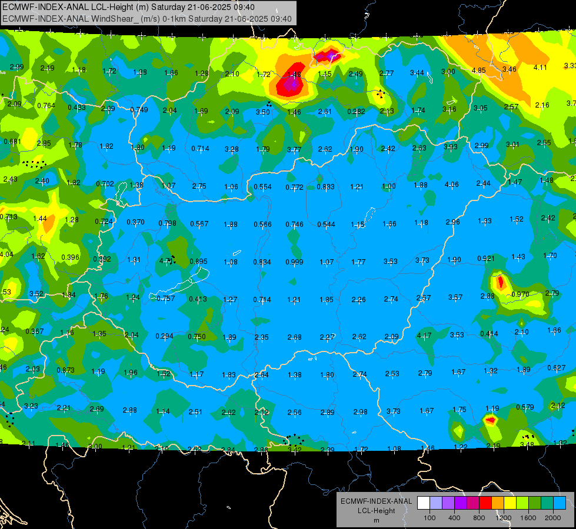Click the 100 legend tick label

pos(429,518)
